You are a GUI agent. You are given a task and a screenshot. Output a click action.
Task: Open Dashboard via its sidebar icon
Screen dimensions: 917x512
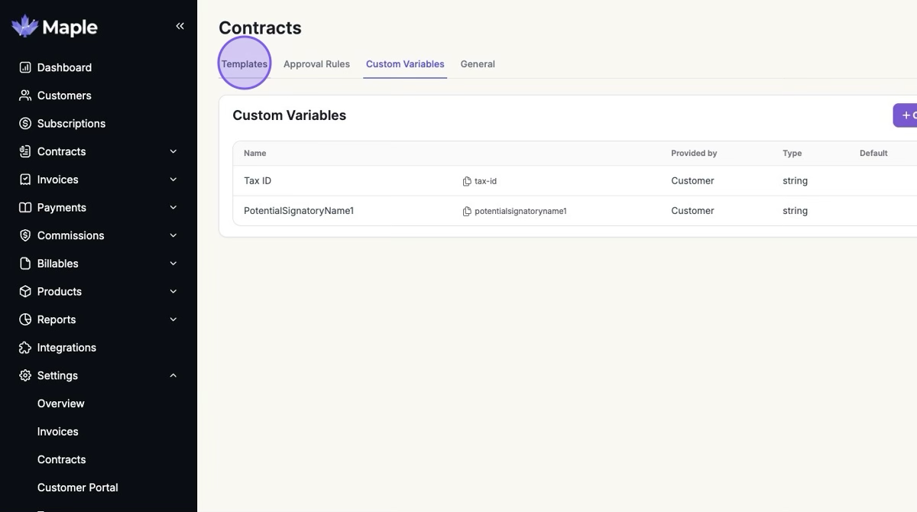pos(25,67)
